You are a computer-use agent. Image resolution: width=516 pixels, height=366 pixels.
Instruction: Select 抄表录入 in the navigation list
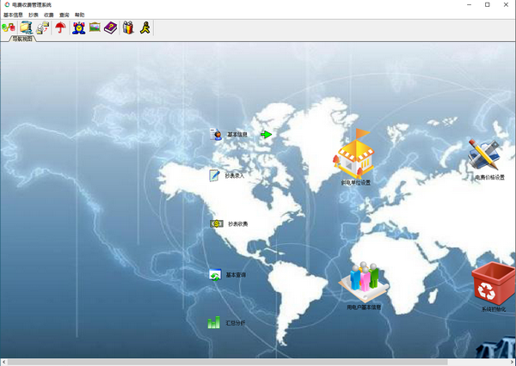[234, 176]
